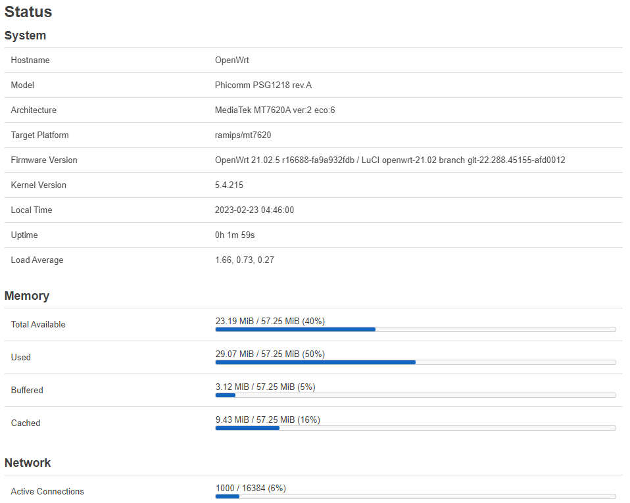Click the Total Available memory progress bar
630x503 pixels.
coord(415,329)
